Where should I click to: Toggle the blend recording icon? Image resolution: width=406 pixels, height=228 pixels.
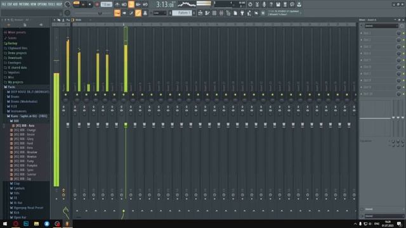pos(138,4)
